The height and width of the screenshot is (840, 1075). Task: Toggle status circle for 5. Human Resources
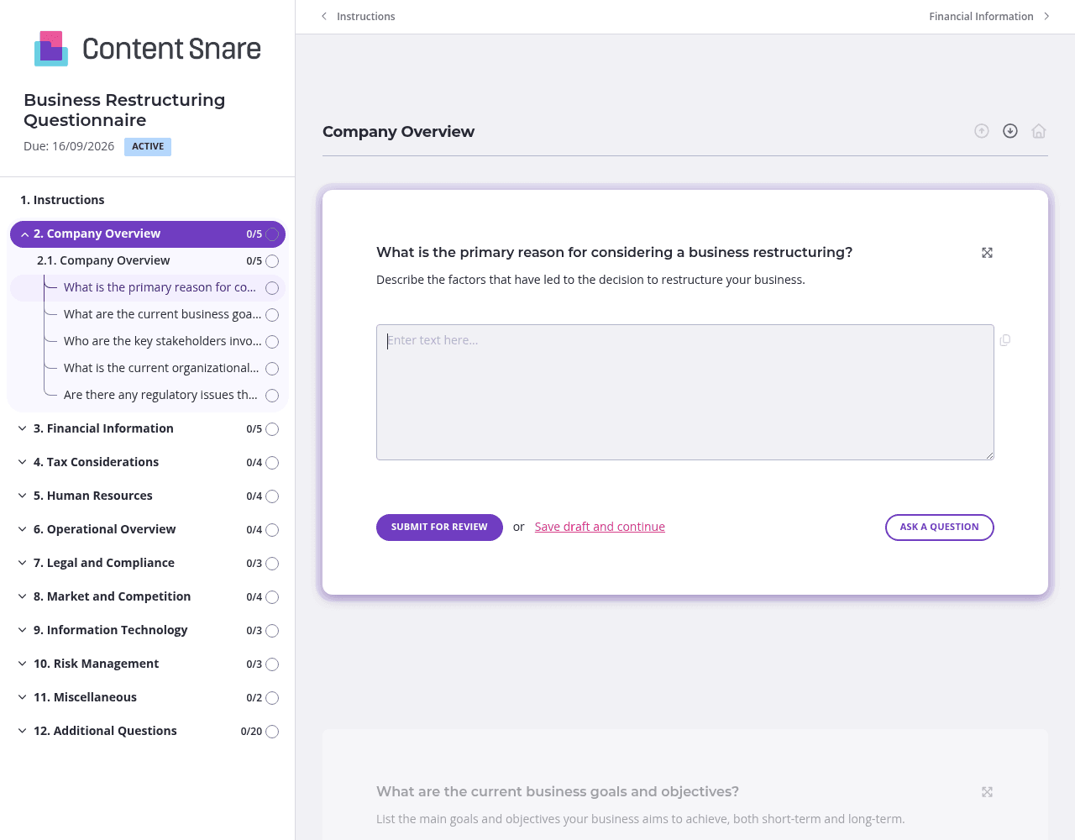272,496
